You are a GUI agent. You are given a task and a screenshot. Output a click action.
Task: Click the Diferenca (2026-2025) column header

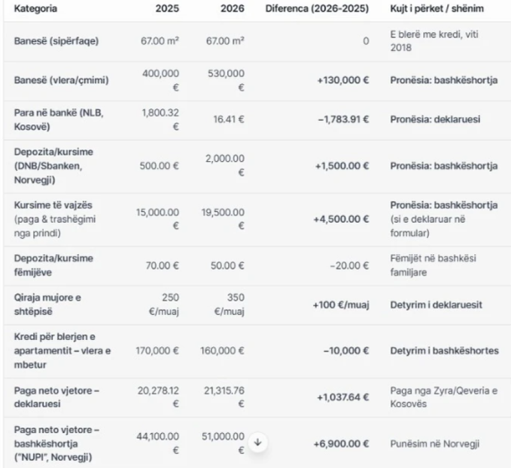point(317,10)
